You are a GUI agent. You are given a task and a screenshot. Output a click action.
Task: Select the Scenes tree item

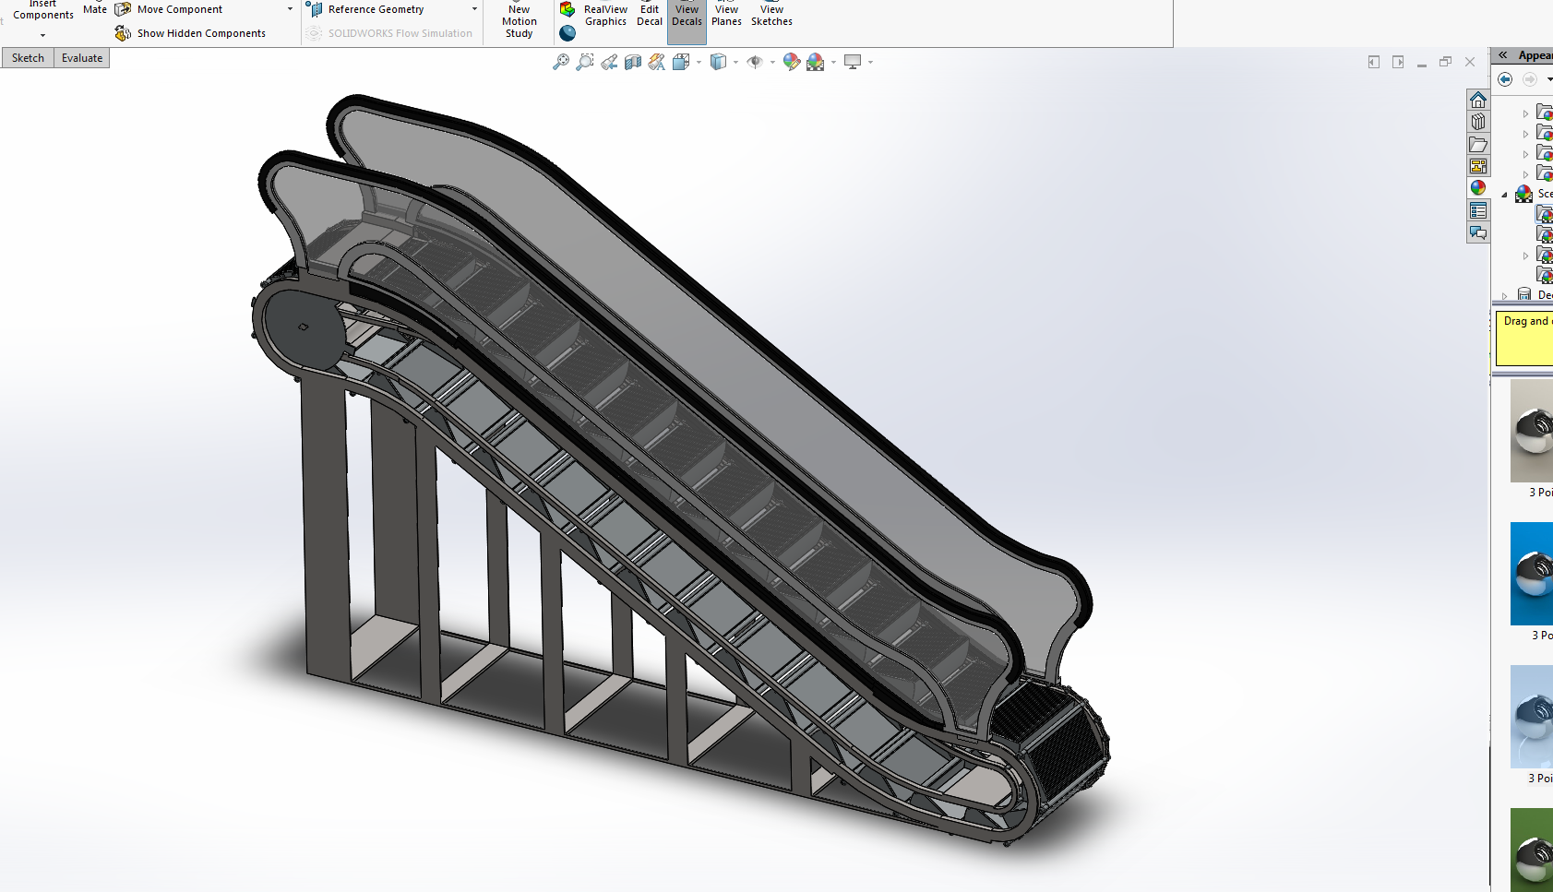tap(1535, 194)
